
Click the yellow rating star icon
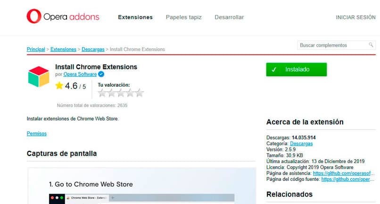(59, 86)
